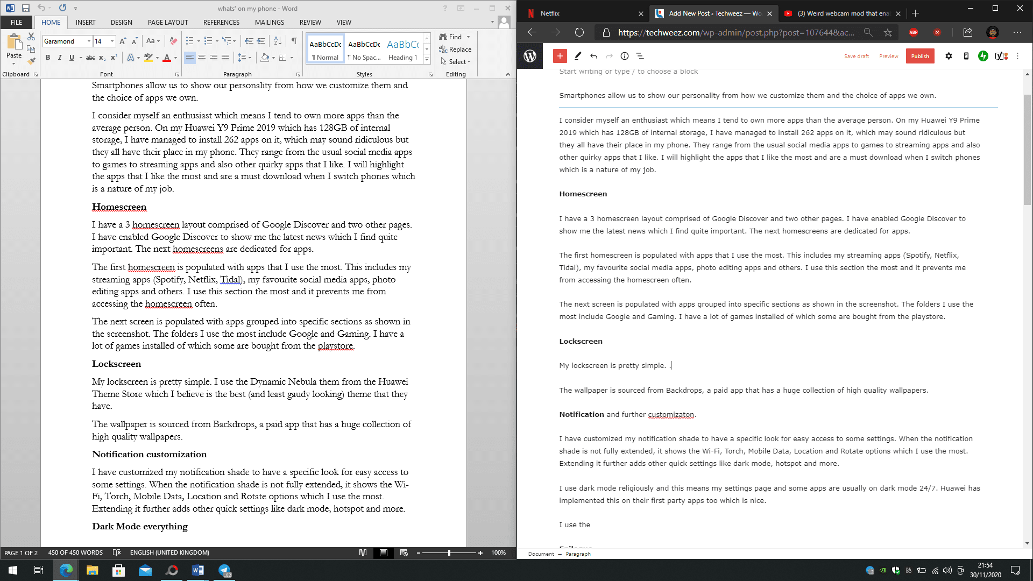
Task: Open WordPress editor settings gear
Action: [x=949, y=56]
